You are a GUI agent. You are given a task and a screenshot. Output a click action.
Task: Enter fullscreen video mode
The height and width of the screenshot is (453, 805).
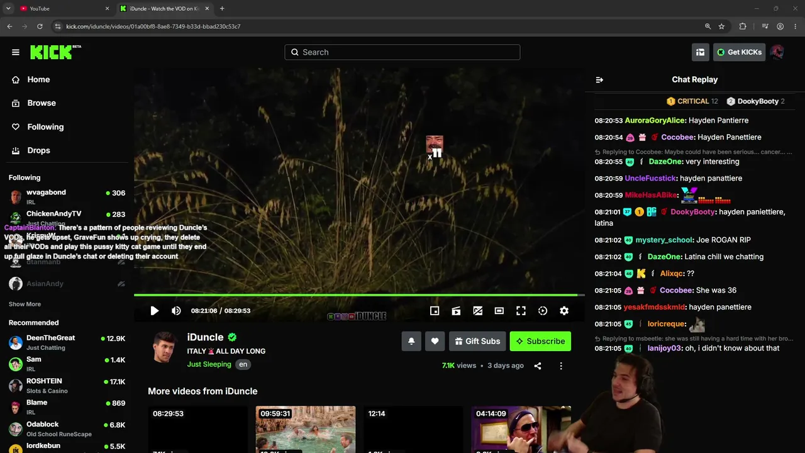[x=521, y=311]
